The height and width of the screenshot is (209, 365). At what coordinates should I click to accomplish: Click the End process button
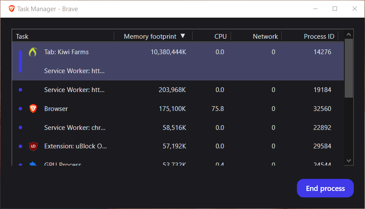pyautogui.click(x=325, y=188)
